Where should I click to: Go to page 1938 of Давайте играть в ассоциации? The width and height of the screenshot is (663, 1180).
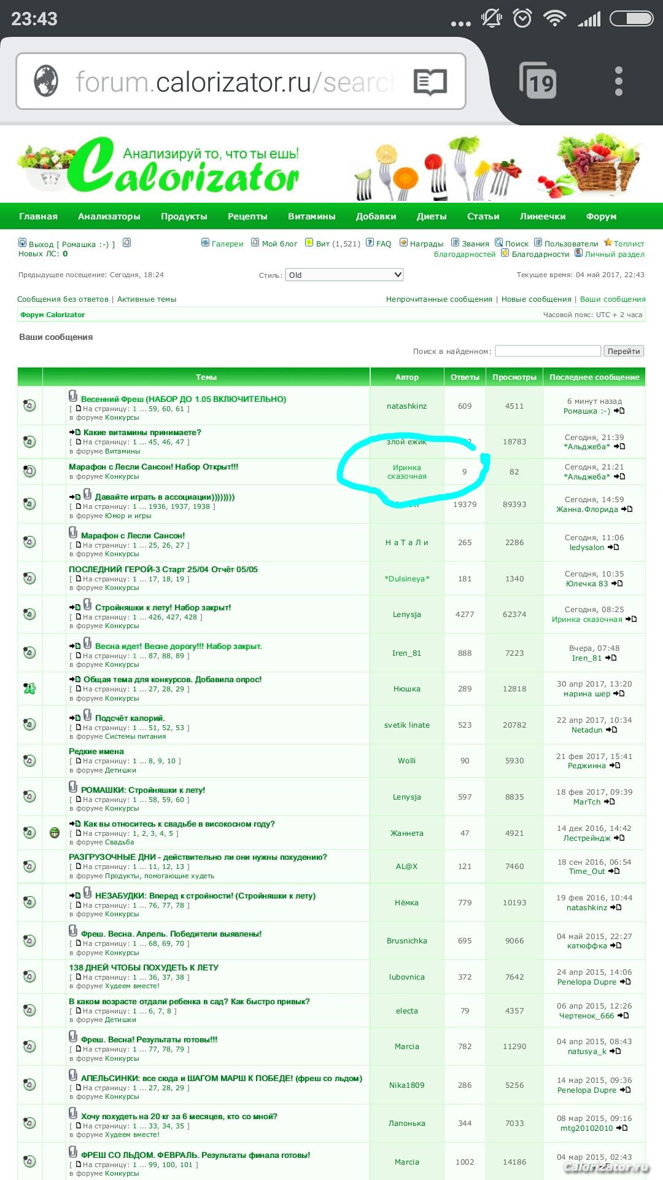[x=201, y=507]
